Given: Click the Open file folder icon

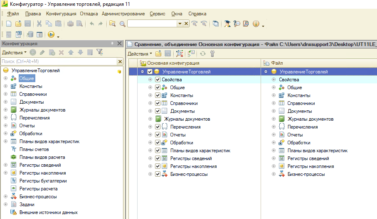Looking at the screenshot, I should coord(19,24).
